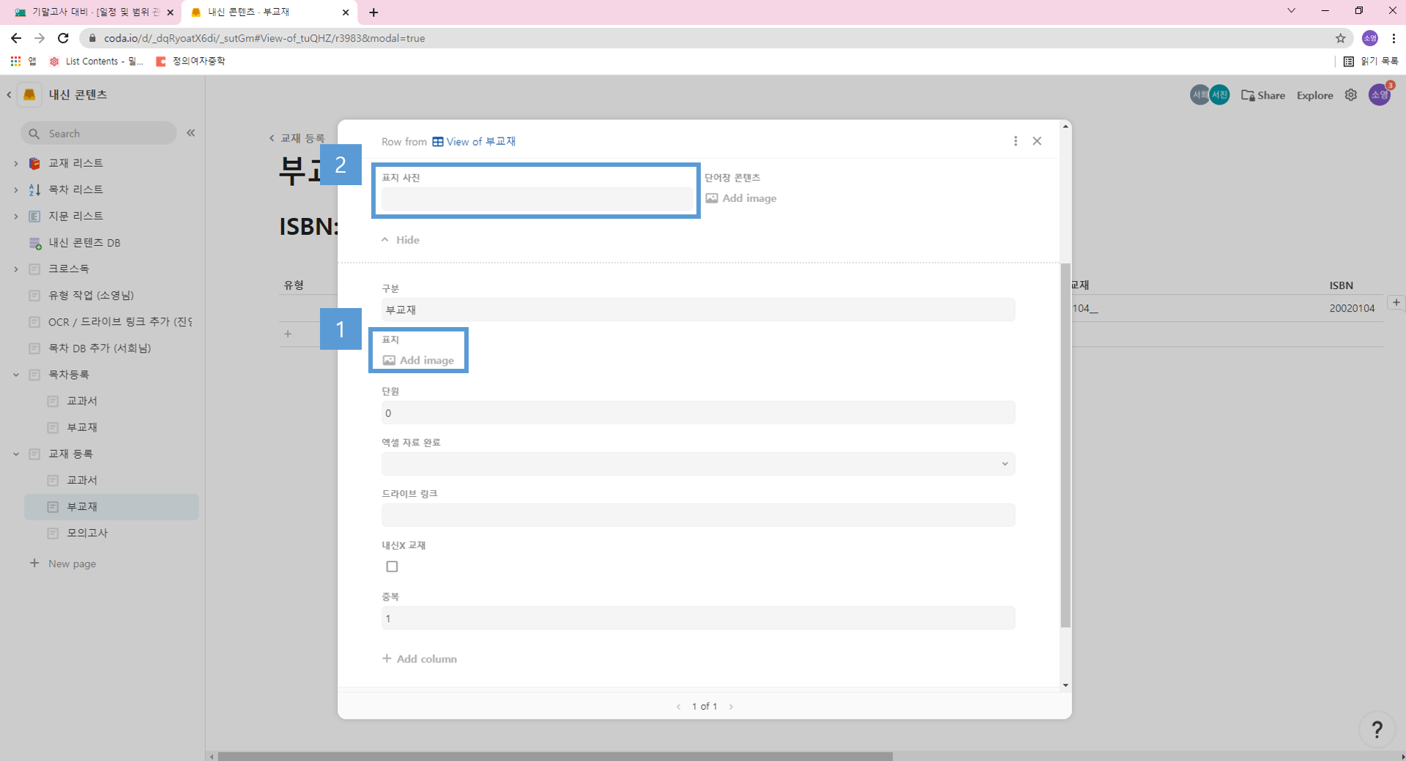Reload the browser page
Viewport: 1406px width, 761px height.
(64, 38)
